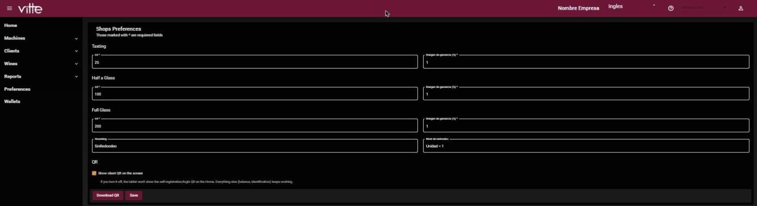Select Preferences in sidebar
The height and width of the screenshot is (206, 757).
17,89
